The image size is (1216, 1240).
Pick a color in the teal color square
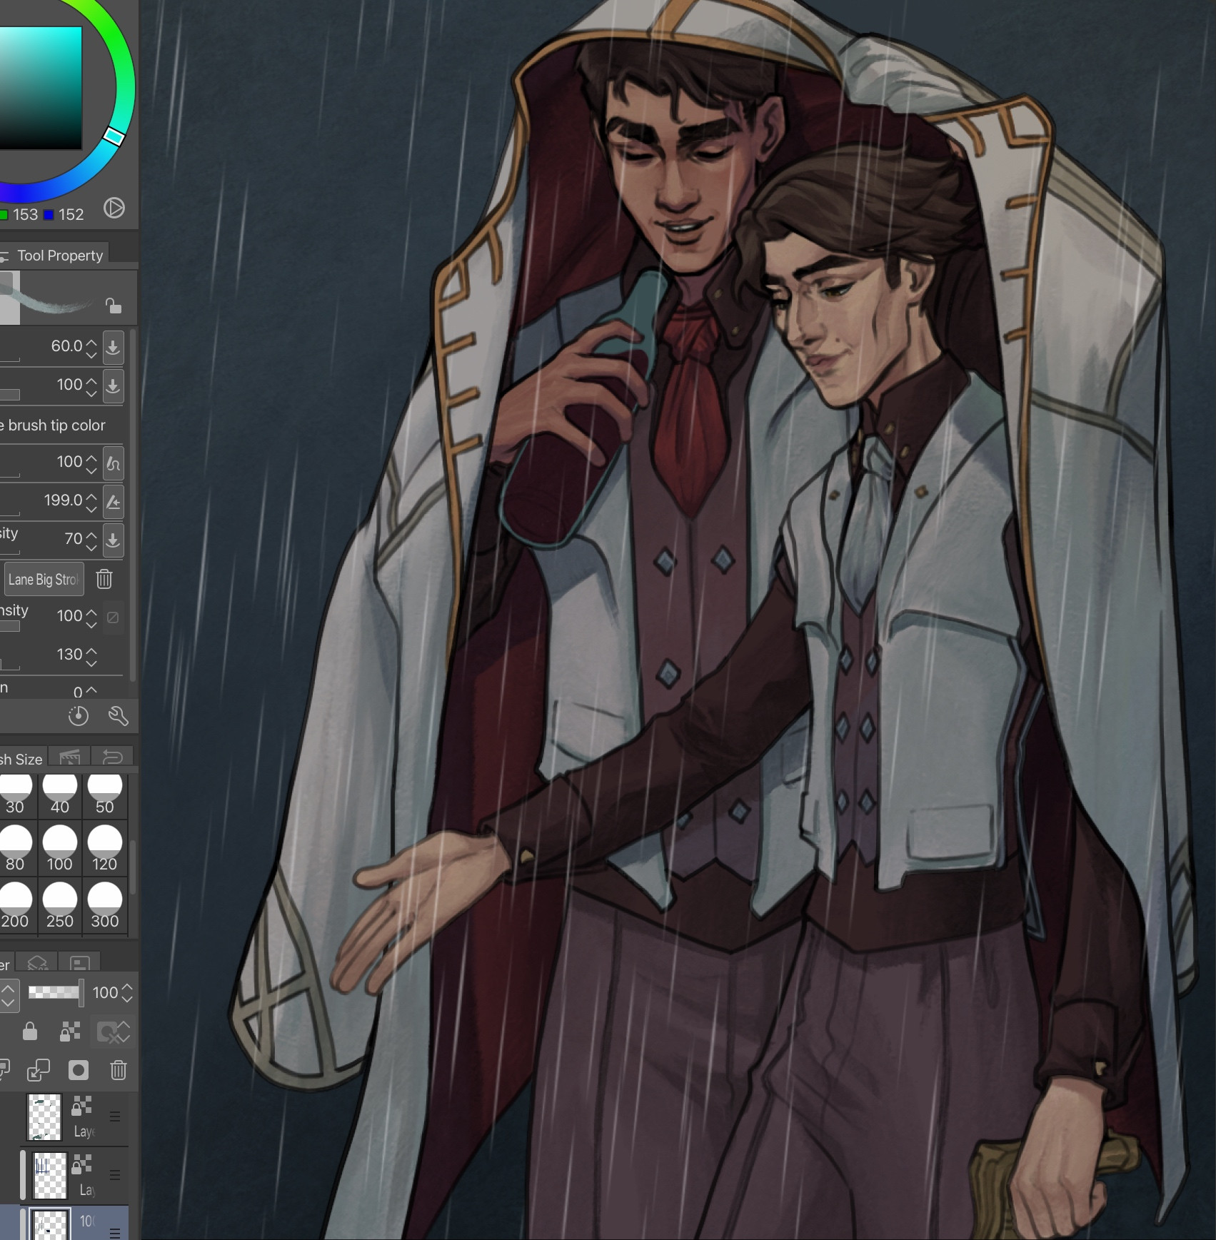[x=41, y=88]
